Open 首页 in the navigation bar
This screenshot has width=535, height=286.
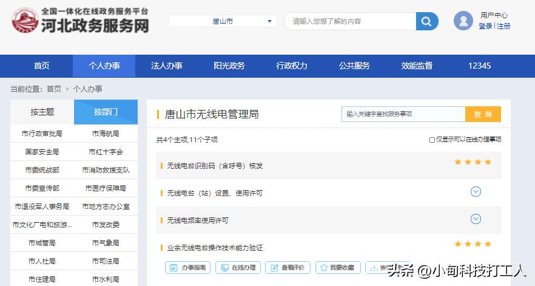[x=42, y=66]
